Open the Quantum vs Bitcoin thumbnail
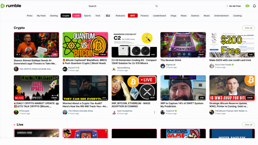 pos(85,45)
